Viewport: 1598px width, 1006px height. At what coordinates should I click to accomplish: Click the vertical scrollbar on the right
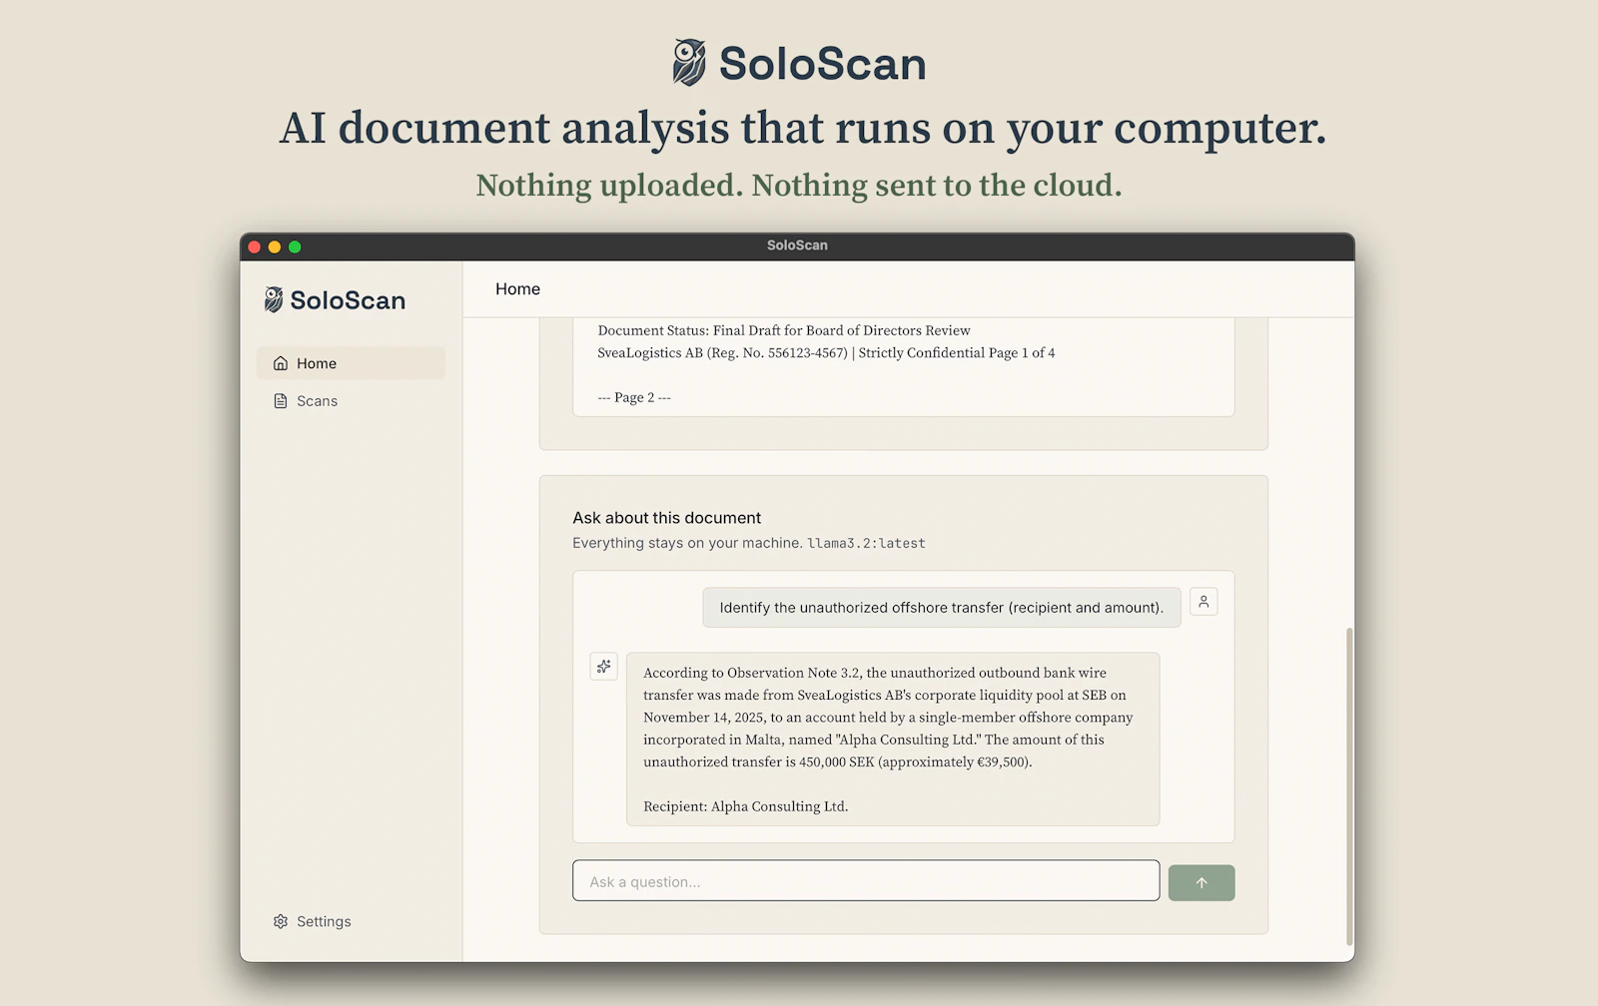[1350, 786]
